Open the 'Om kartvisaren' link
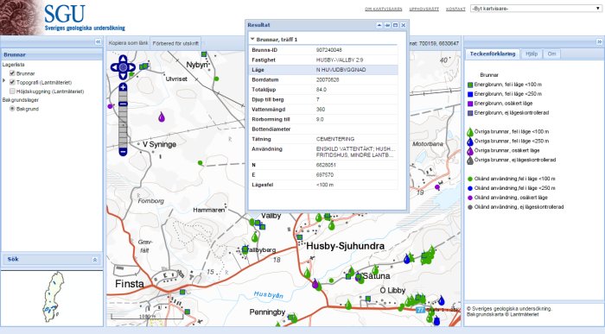 pos(384,9)
